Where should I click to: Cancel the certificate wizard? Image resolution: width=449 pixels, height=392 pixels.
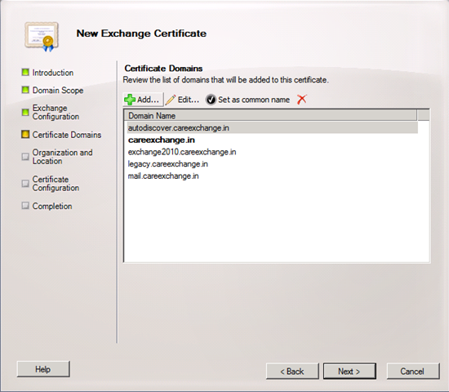click(x=413, y=372)
